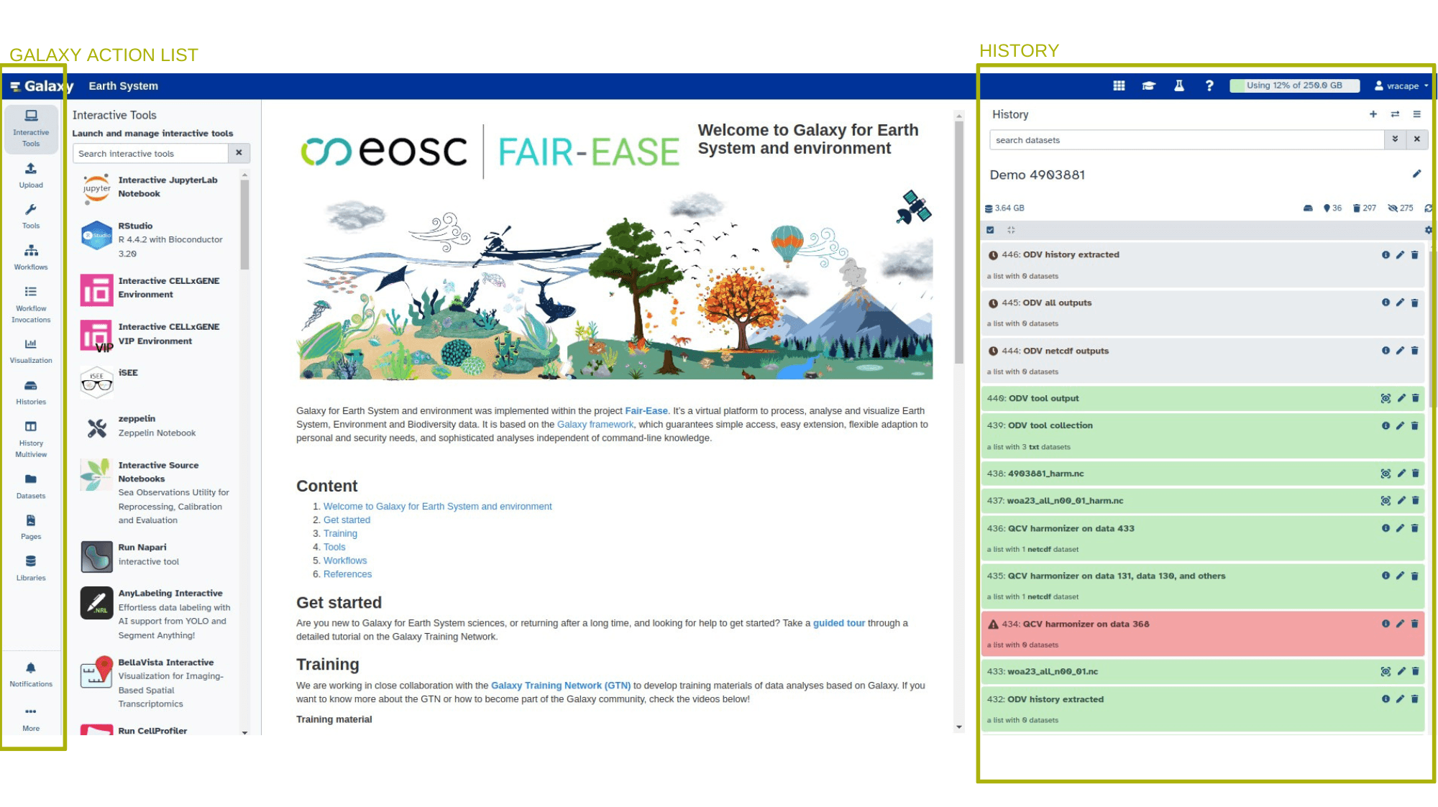Click the flask icon in top bar
This screenshot has width=1438, height=807.
[x=1179, y=86]
